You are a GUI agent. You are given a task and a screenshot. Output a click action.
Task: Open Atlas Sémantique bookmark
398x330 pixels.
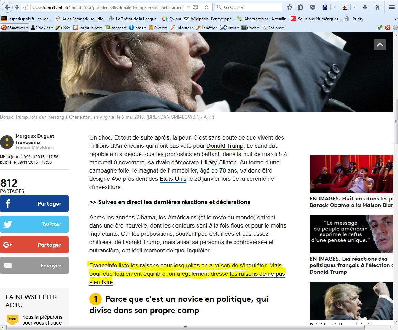point(81,19)
